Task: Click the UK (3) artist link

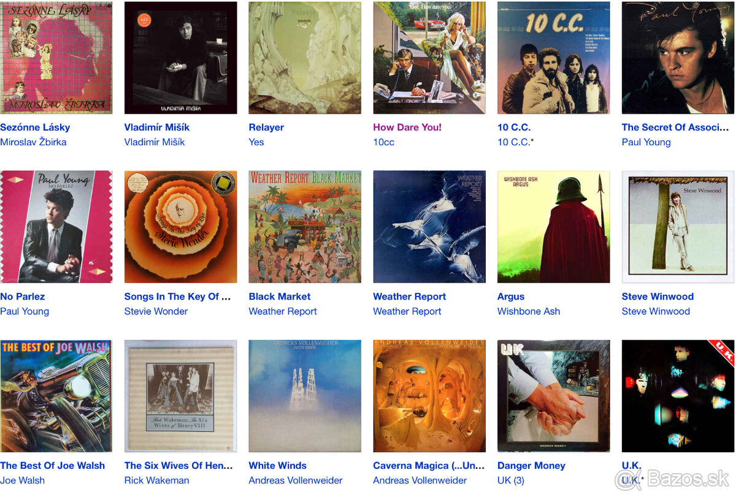Action: click(511, 480)
